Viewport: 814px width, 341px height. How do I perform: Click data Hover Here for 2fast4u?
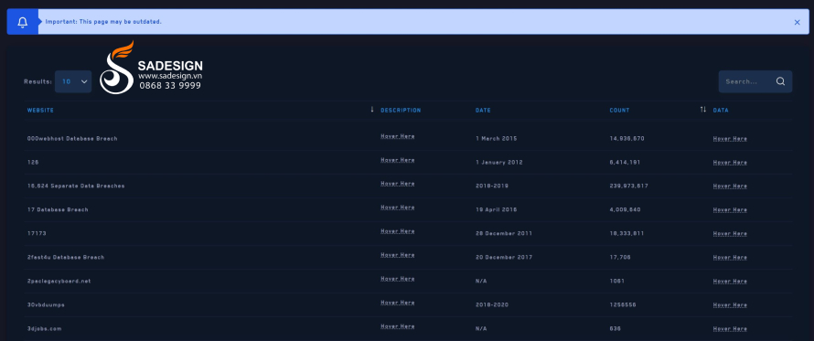(730, 258)
